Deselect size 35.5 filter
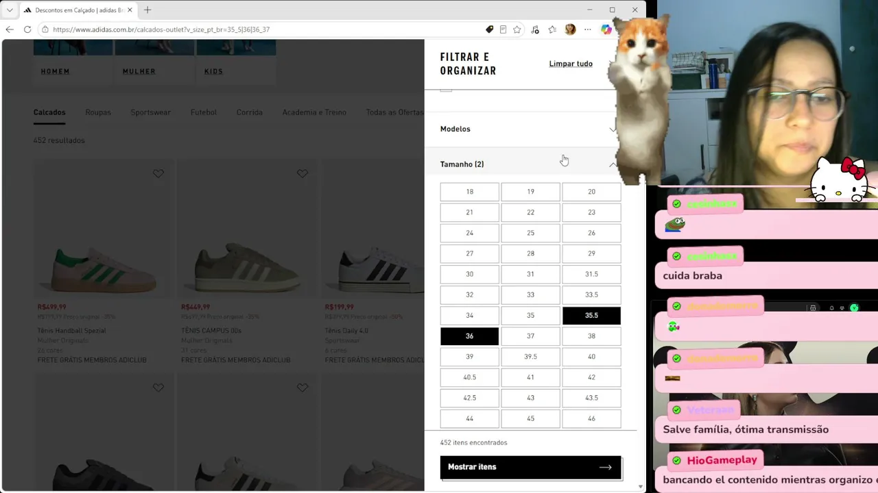The image size is (878, 493). [591, 316]
